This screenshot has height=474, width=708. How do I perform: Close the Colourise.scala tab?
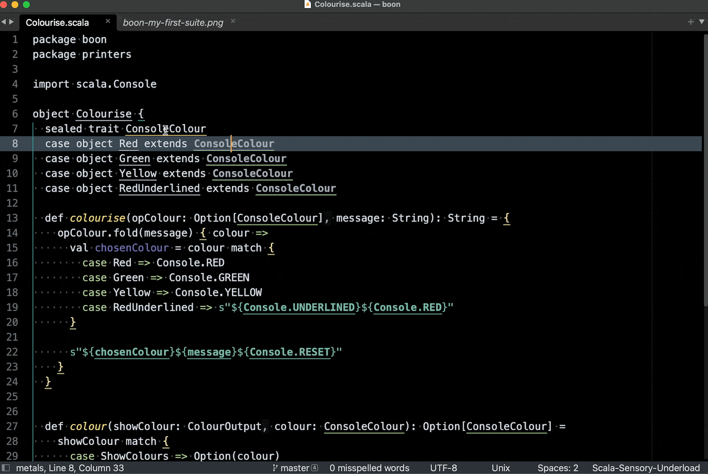click(x=108, y=21)
